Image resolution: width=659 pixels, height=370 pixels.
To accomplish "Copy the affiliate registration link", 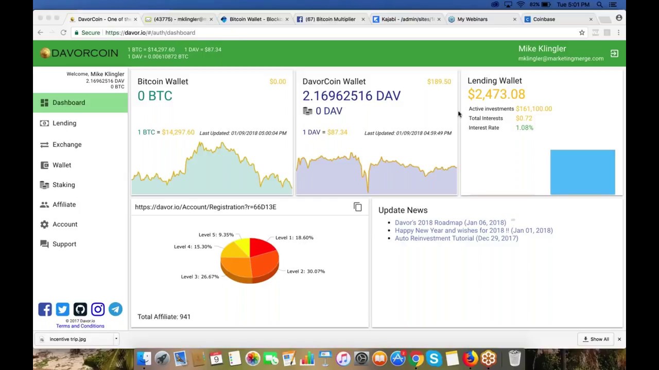I will [x=358, y=207].
